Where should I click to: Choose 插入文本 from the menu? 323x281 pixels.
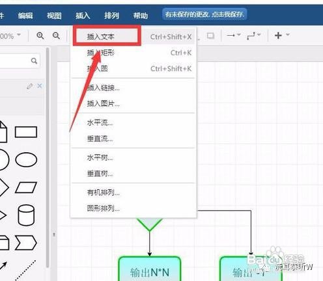click(133, 37)
